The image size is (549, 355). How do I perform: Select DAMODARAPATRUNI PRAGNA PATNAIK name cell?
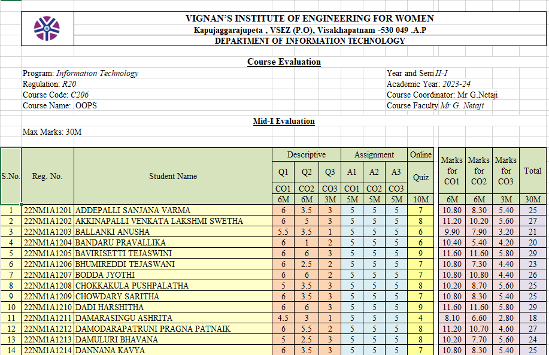click(173, 329)
